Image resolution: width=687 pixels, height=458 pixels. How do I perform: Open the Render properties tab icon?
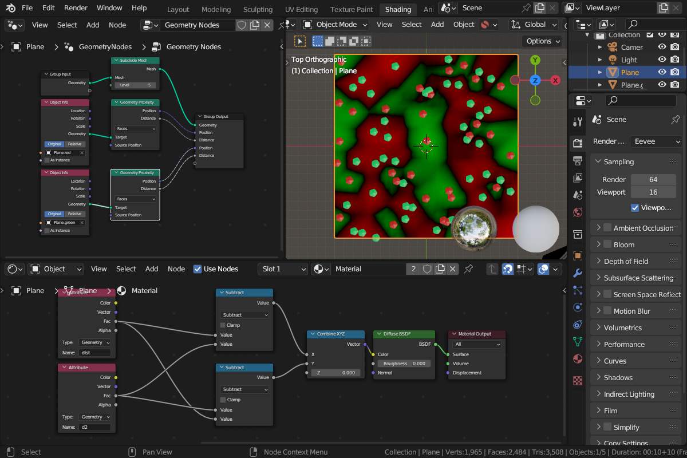pos(578,142)
